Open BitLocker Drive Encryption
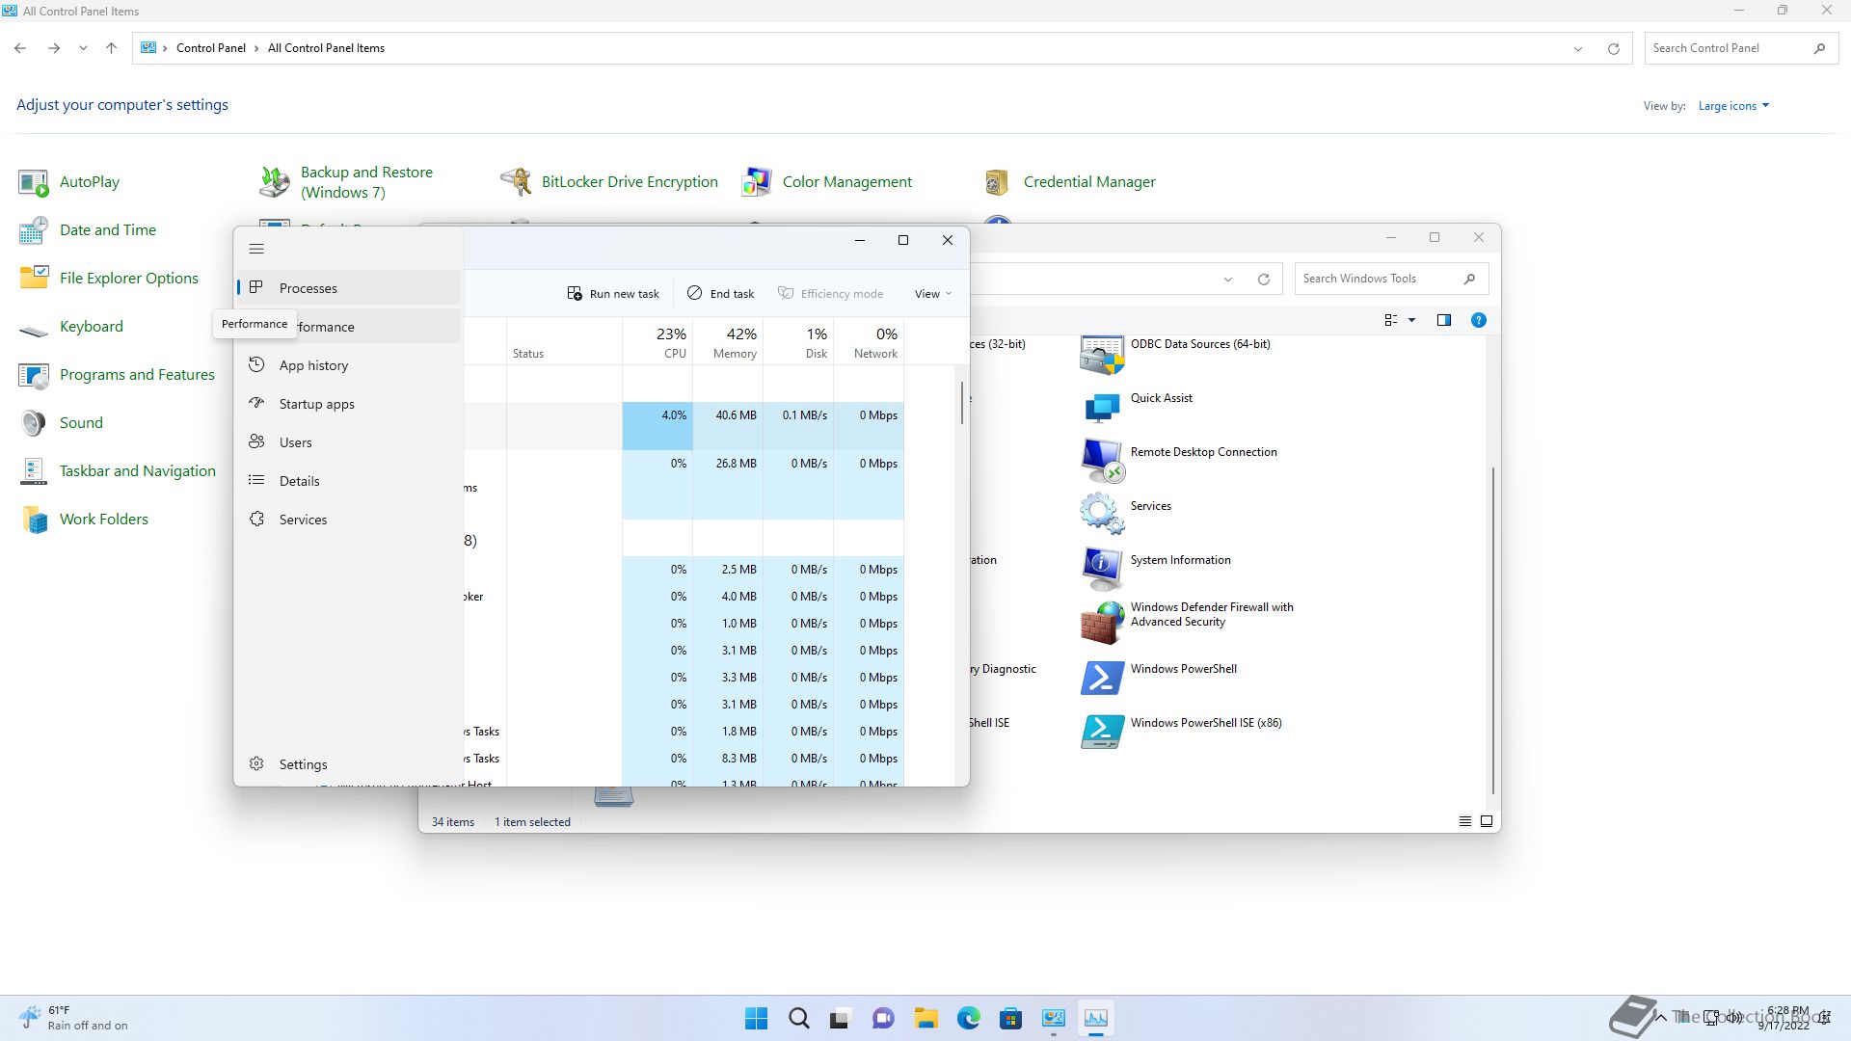Image resolution: width=1851 pixels, height=1041 pixels. (609, 182)
